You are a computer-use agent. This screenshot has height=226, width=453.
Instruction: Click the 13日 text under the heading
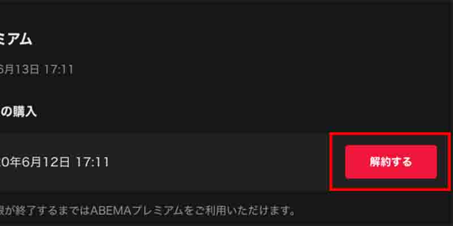click(27, 70)
